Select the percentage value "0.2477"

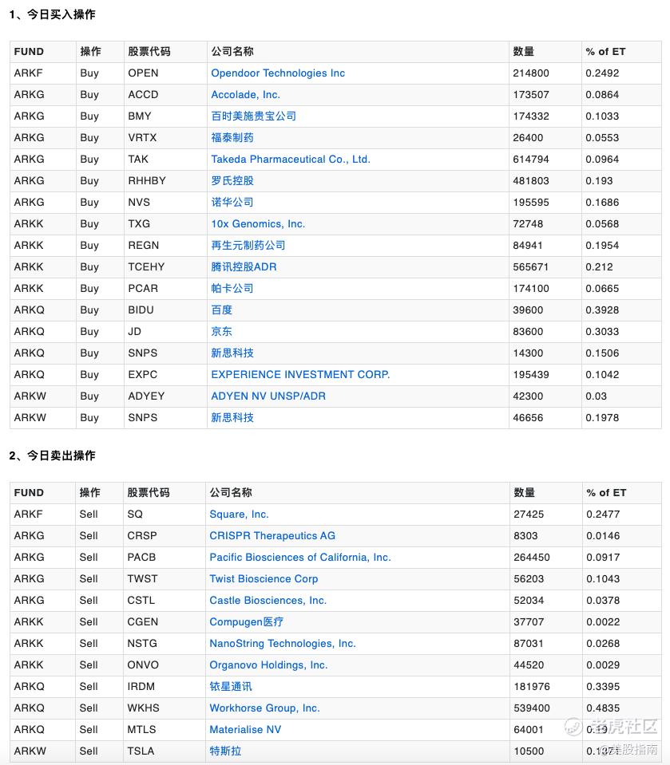tap(603, 515)
